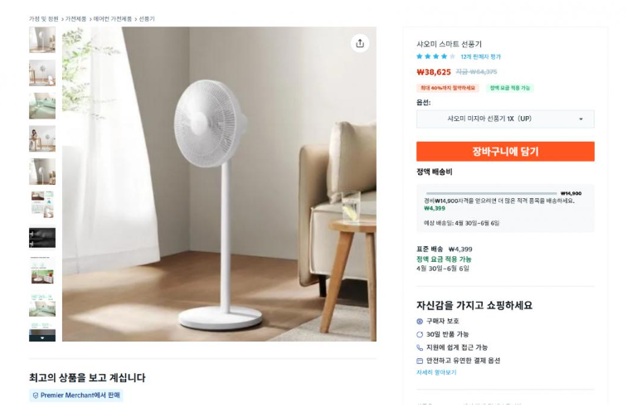The image size is (627, 417).
Task: Click the Premier Merchant shield badge icon
Action: click(36, 395)
